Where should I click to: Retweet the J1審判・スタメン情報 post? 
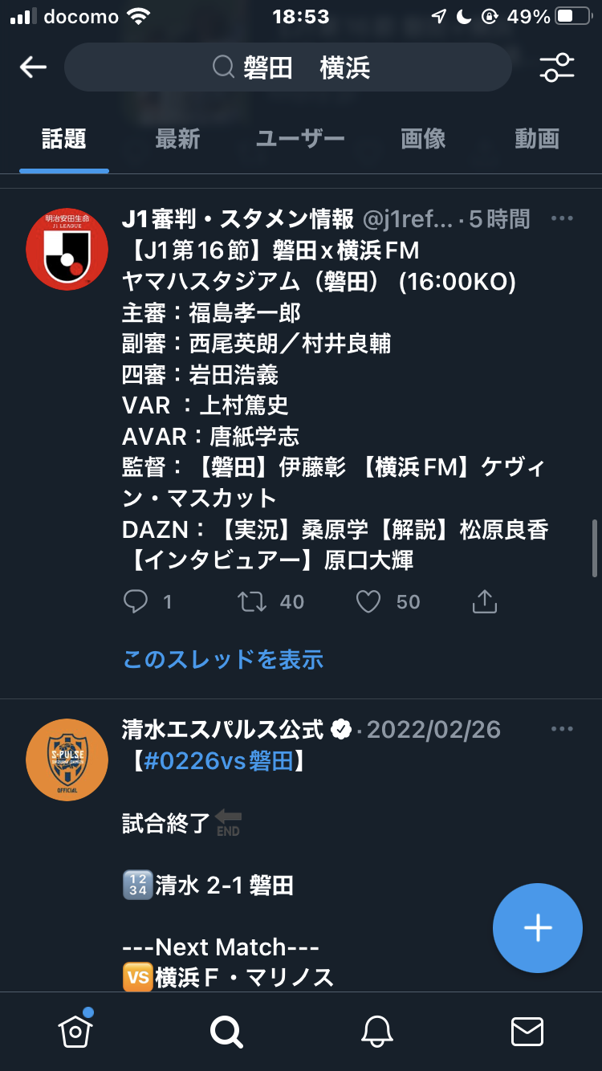pyautogui.click(x=253, y=601)
